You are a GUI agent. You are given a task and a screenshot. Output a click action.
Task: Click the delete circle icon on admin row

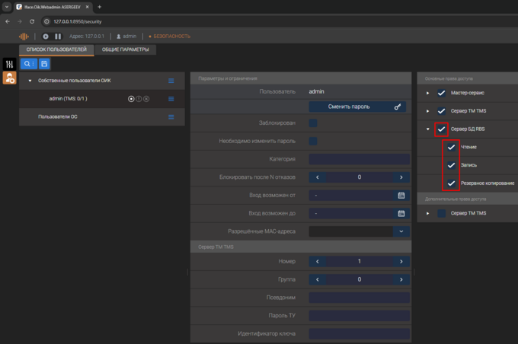[146, 99]
